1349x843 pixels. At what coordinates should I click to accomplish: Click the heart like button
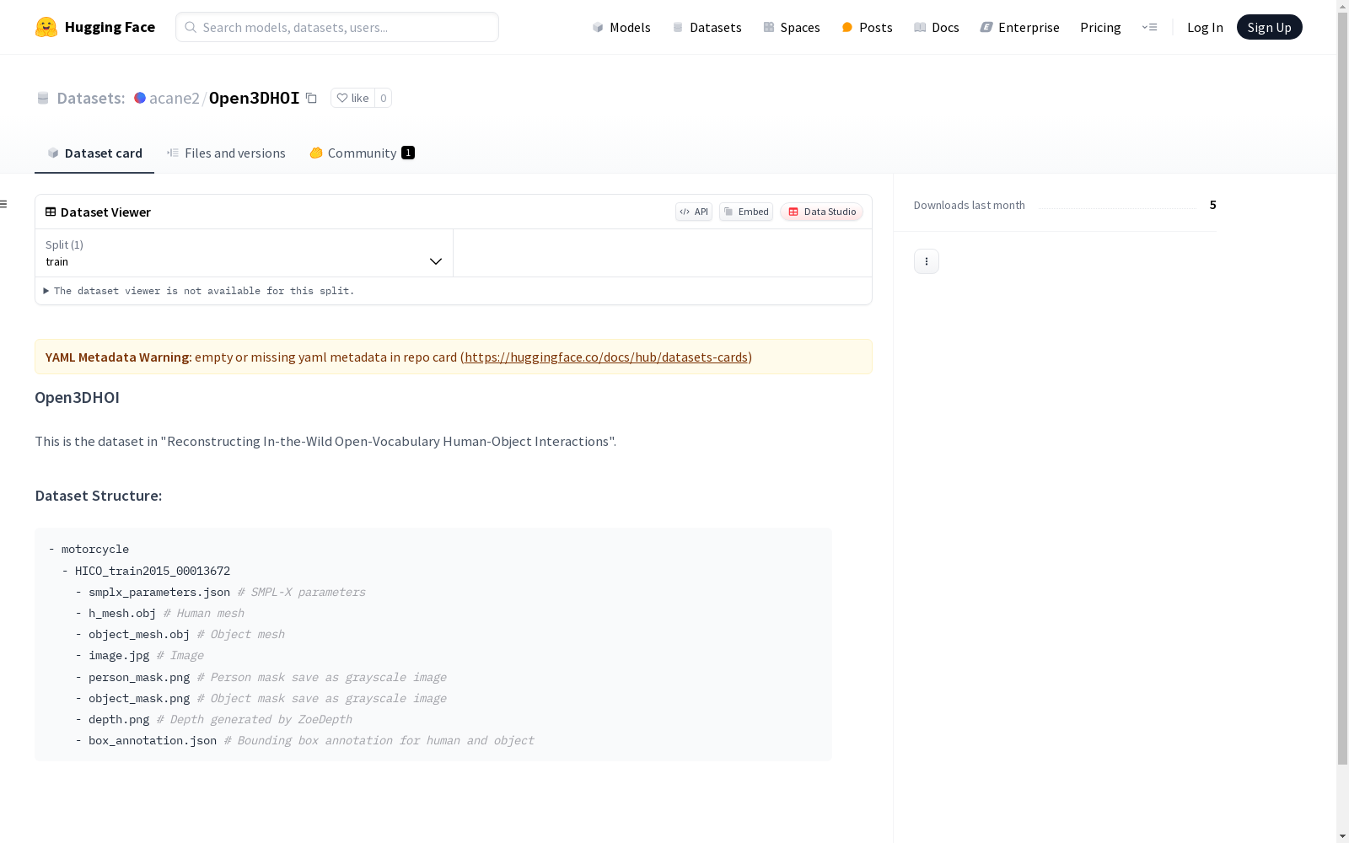coord(352,98)
